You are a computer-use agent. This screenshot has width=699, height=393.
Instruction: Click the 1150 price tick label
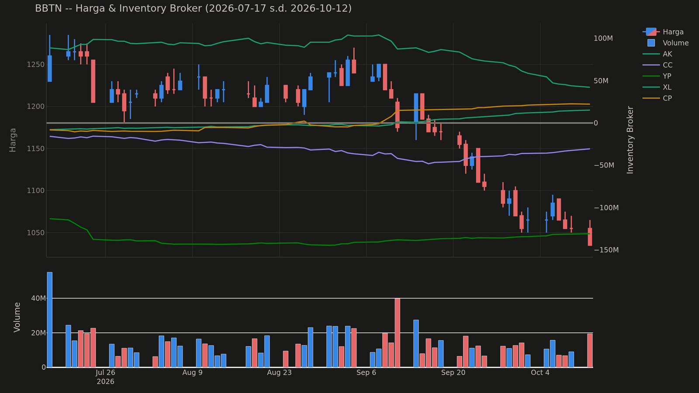coord(36,149)
